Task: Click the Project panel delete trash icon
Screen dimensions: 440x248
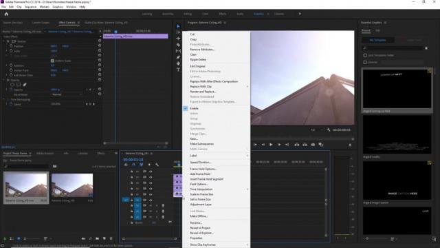Action: pos(111,239)
